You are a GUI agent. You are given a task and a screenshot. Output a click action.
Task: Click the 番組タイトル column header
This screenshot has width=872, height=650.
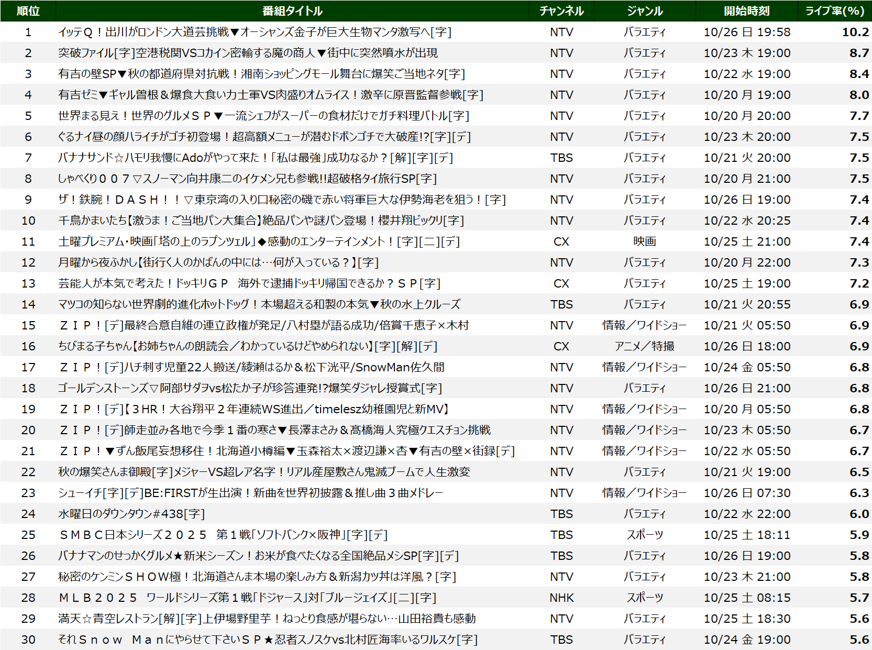coord(292,11)
